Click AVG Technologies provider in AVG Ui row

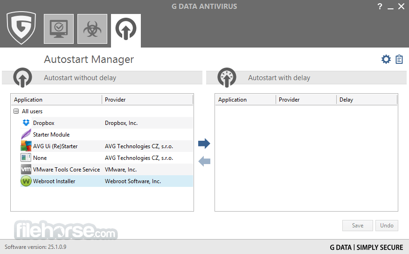pos(139,146)
